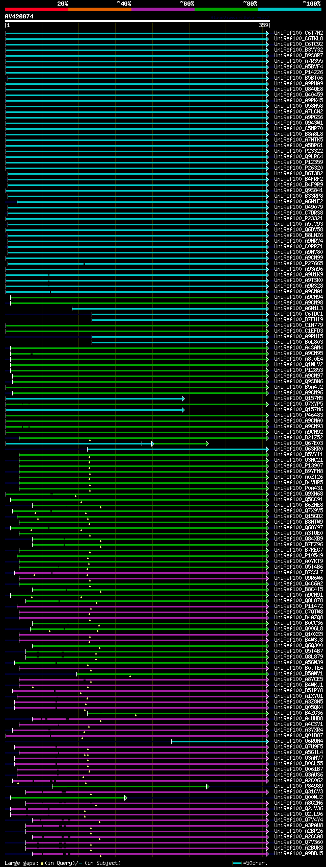Viewport: 326px width, 867px height.
Task: Click label UniRef100_C1N779
Action: coord(298,325)
